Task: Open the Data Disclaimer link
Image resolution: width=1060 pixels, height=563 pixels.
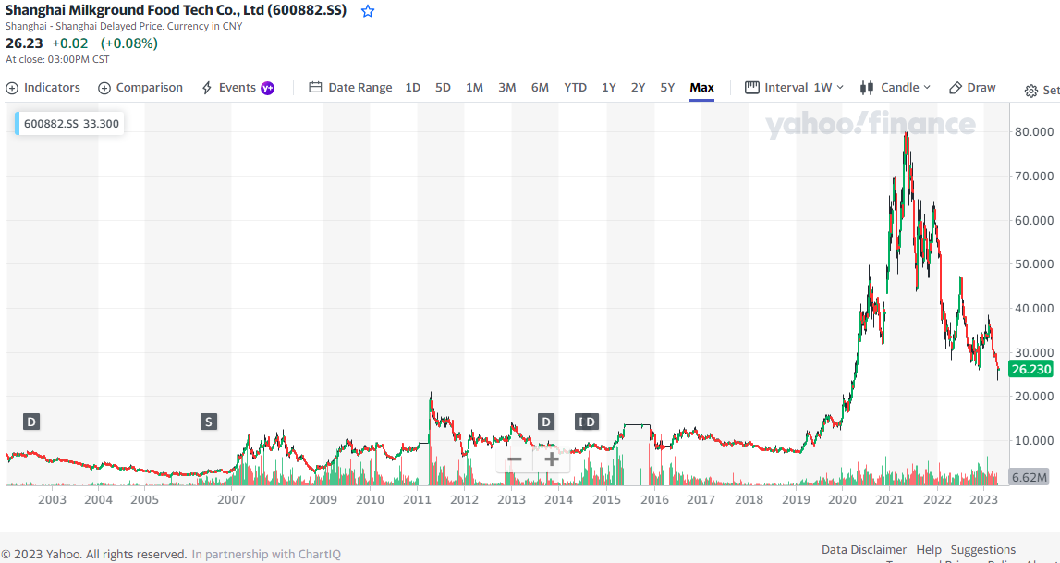Action: tap(864, 549)
